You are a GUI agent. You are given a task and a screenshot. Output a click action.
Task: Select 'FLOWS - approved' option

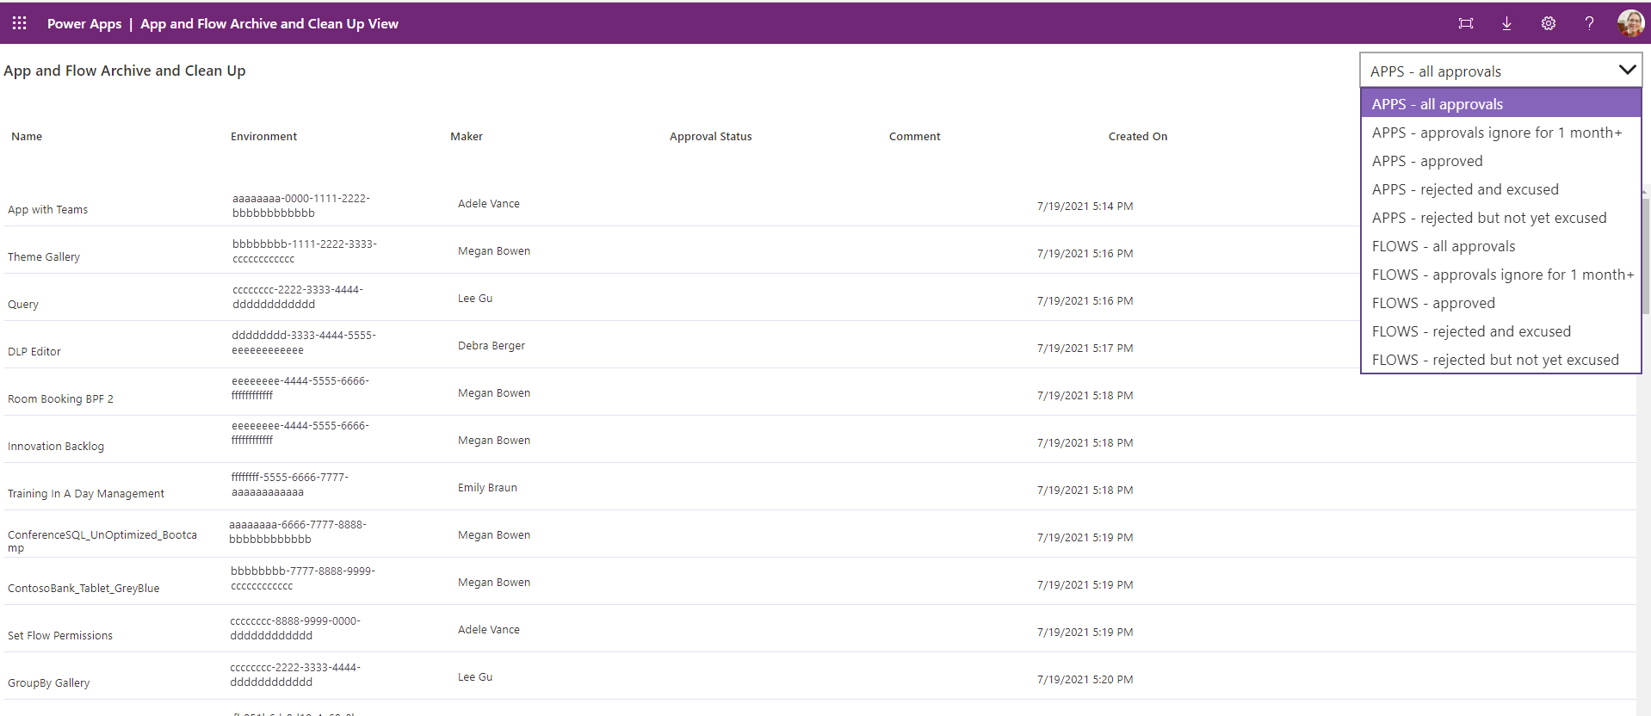click(1433, 303)
